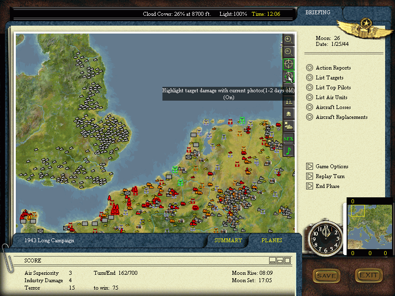Click the power pylons map filter icon
395x296 pixels.
tap(288, 102)
